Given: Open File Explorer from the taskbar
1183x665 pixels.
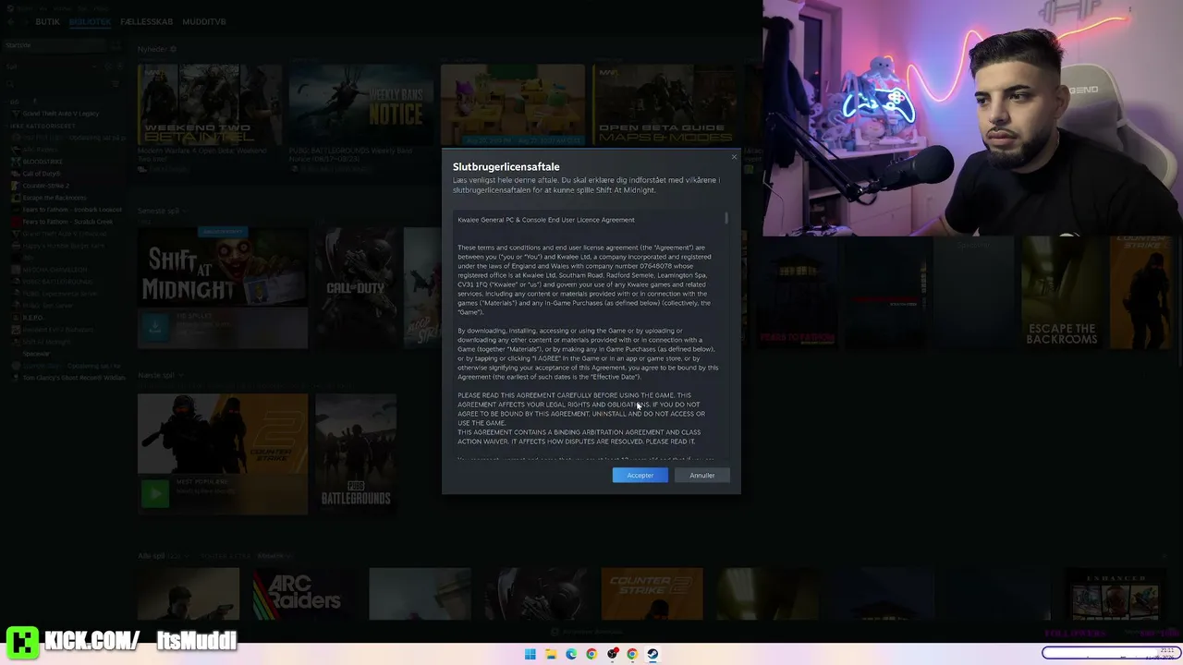Looking at the screenshot, I should (551, 654).
